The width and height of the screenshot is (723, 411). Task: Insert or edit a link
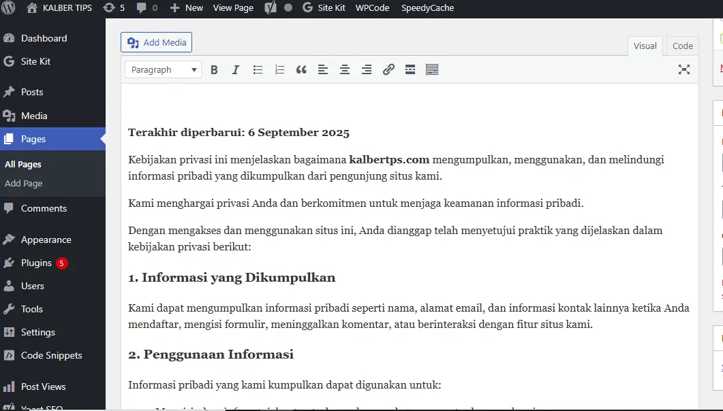point(388,69)
